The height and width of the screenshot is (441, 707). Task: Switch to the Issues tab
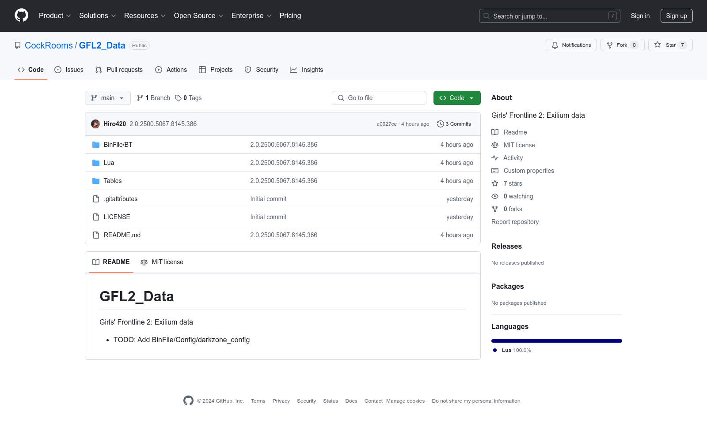click(x=69, y=70)
